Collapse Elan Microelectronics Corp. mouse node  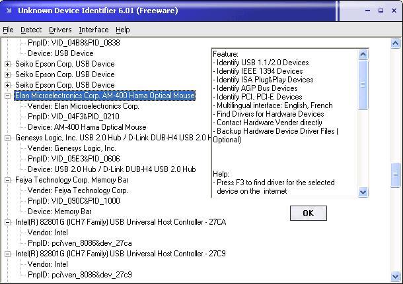(x=8, y=96)
